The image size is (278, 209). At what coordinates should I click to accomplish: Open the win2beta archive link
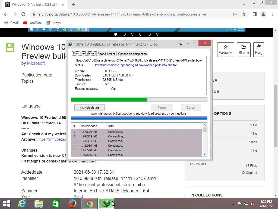(51, 139)
